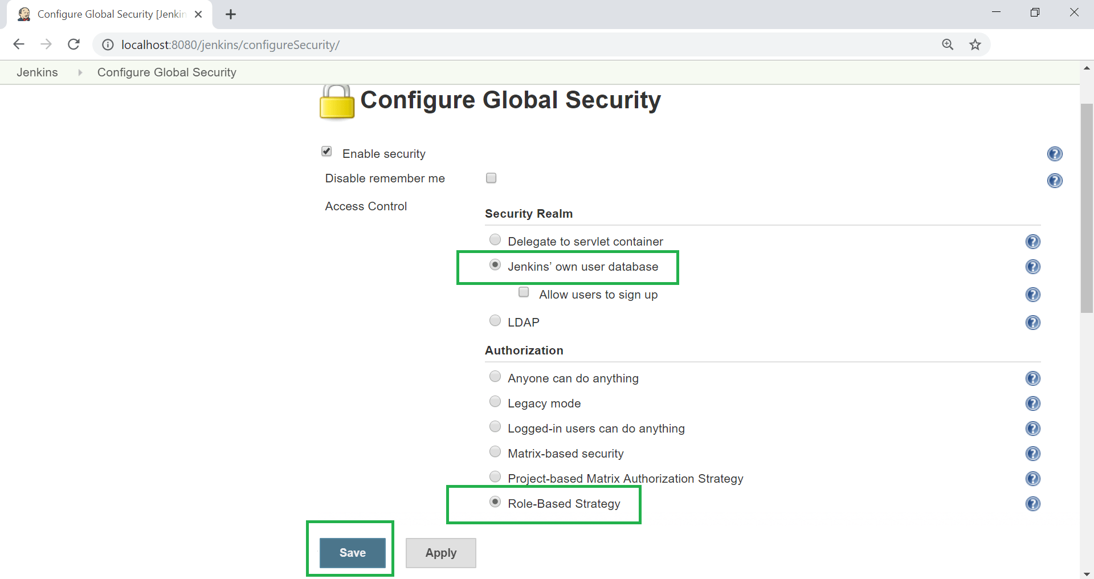1094x579 pixels.
Task: Enable Allow users to sign up
Action: pos(524,292)
